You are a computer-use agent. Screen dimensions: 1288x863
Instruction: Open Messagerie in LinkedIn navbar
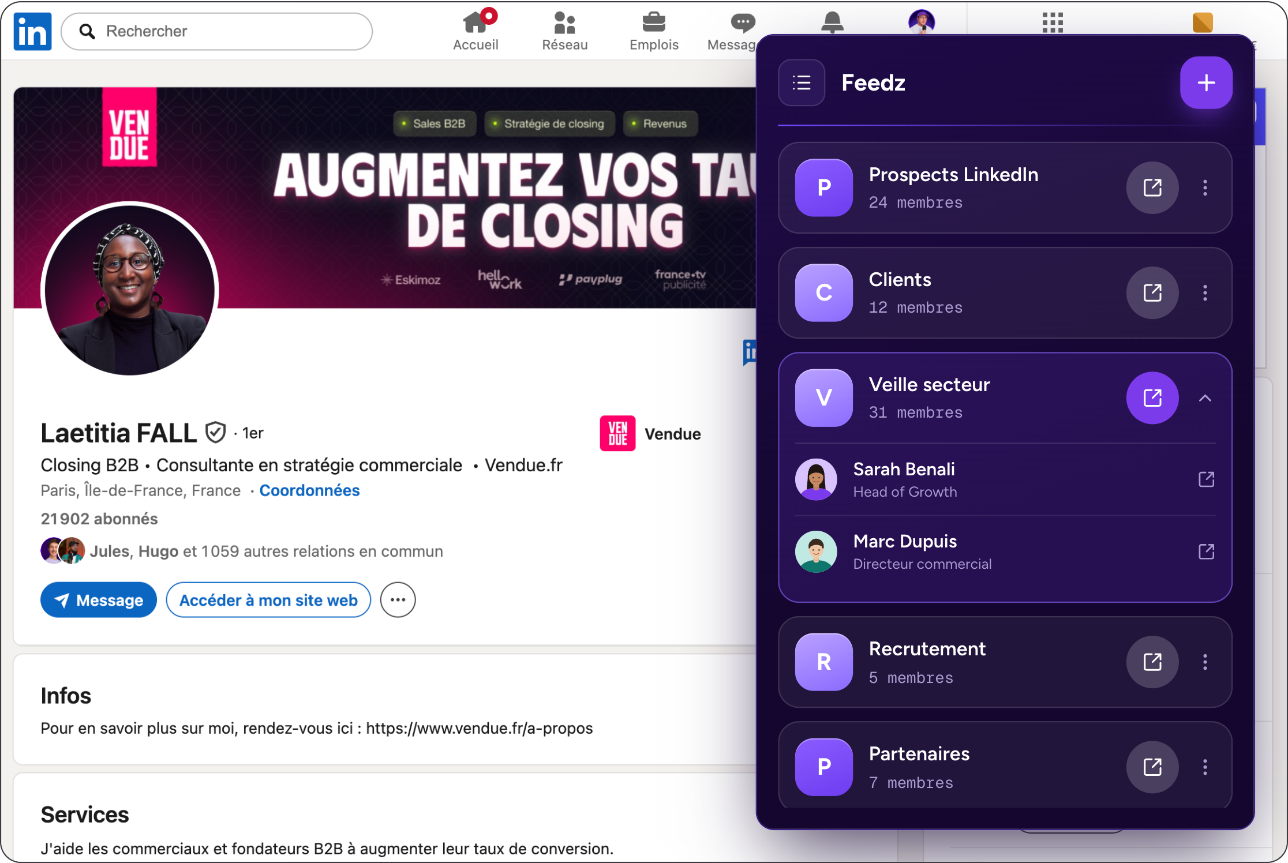732,31
